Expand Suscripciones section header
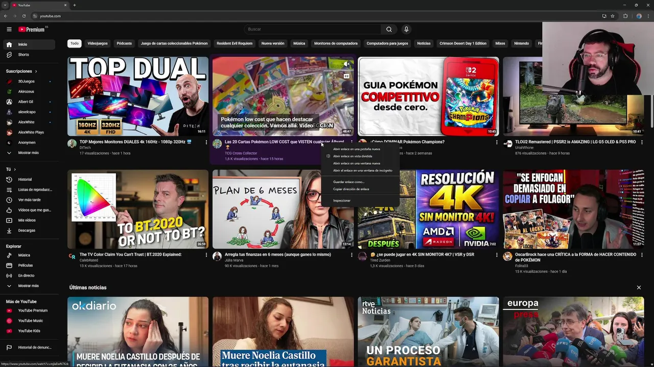 click(21, 71)
